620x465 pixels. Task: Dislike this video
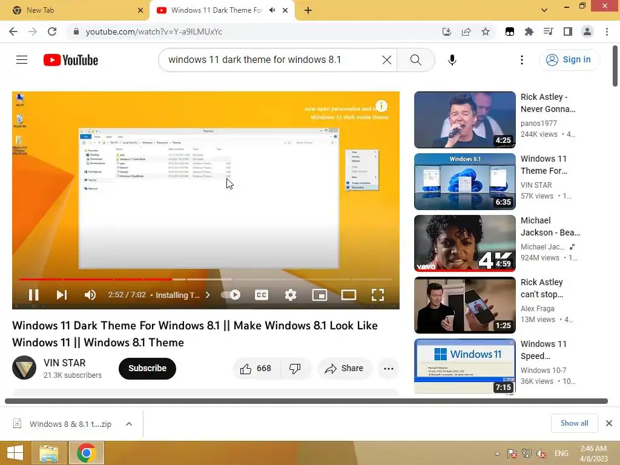pyautogui.click(x=295, y=369)
